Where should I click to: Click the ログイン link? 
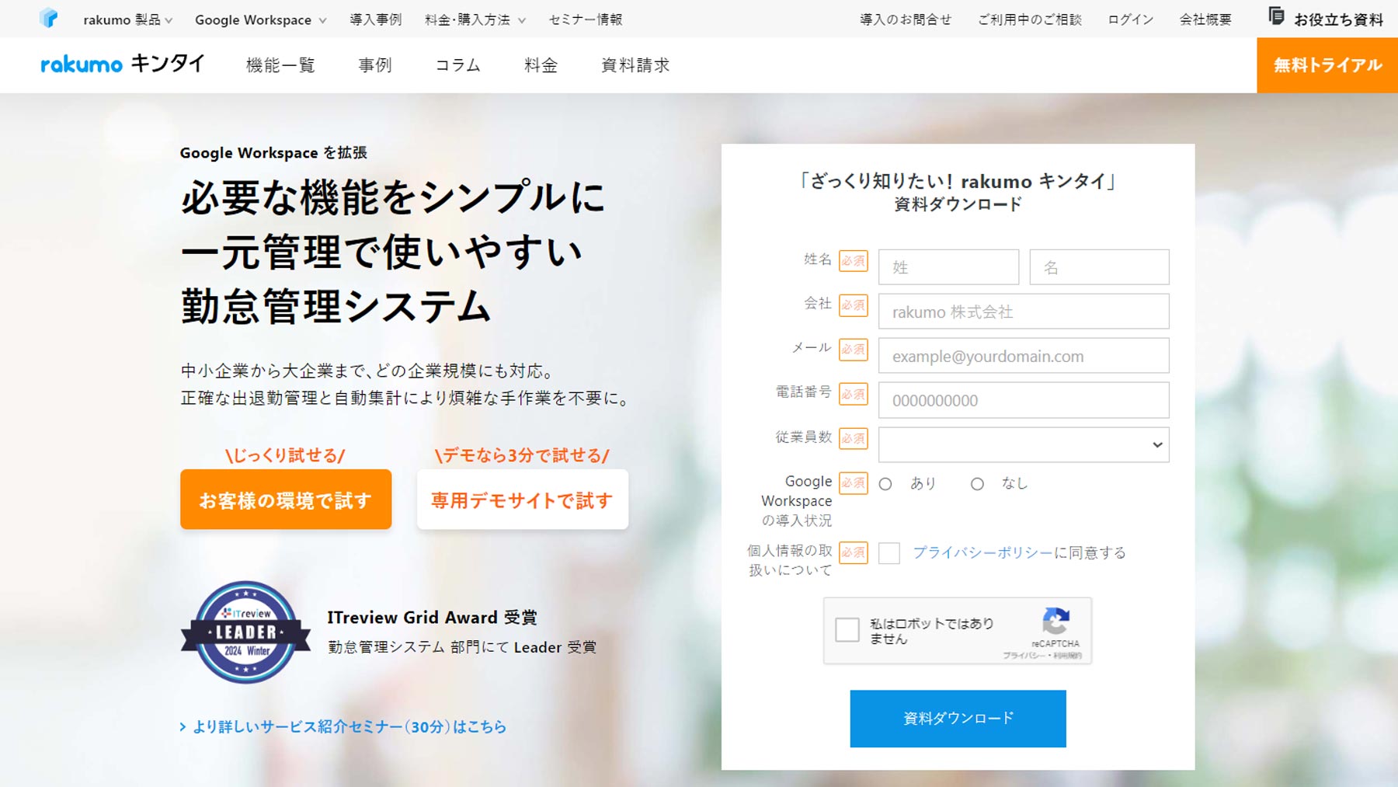1131,19
